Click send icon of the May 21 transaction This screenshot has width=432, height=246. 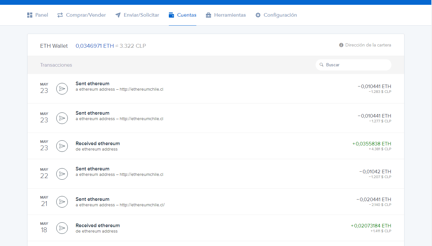(x=62, y=202)
